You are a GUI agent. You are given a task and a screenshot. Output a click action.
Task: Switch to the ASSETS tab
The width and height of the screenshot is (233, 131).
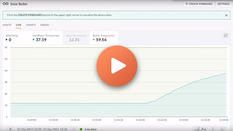(x=7, y=25)
